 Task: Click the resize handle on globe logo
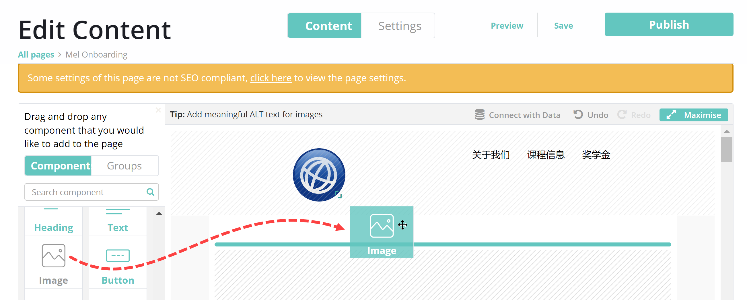tap(339, 195)
